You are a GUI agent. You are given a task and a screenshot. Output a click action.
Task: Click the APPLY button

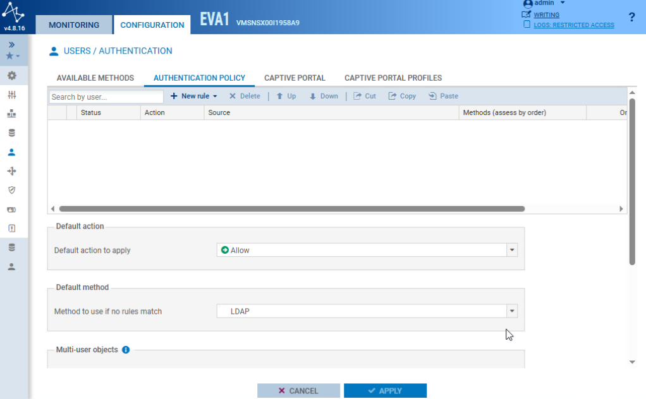385,391
